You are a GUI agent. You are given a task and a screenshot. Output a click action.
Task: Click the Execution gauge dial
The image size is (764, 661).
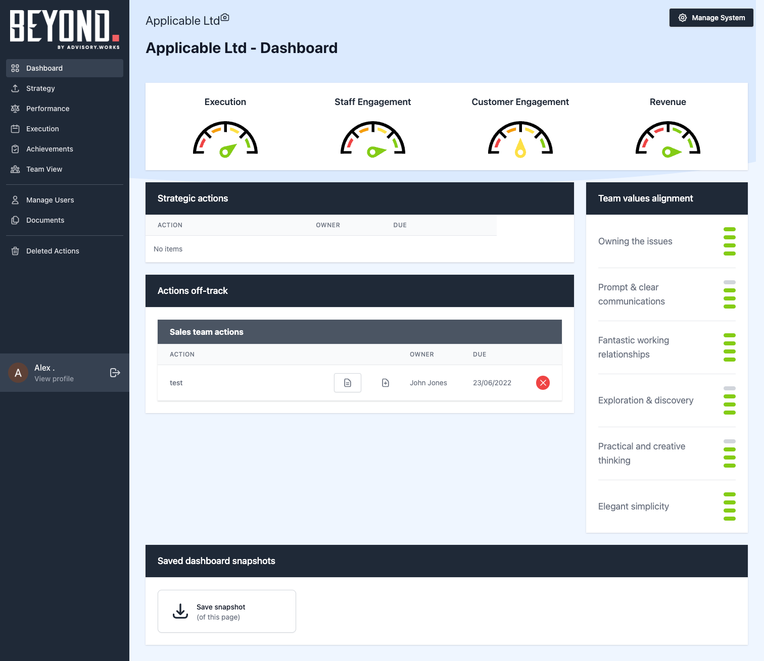tap(225, 139)
